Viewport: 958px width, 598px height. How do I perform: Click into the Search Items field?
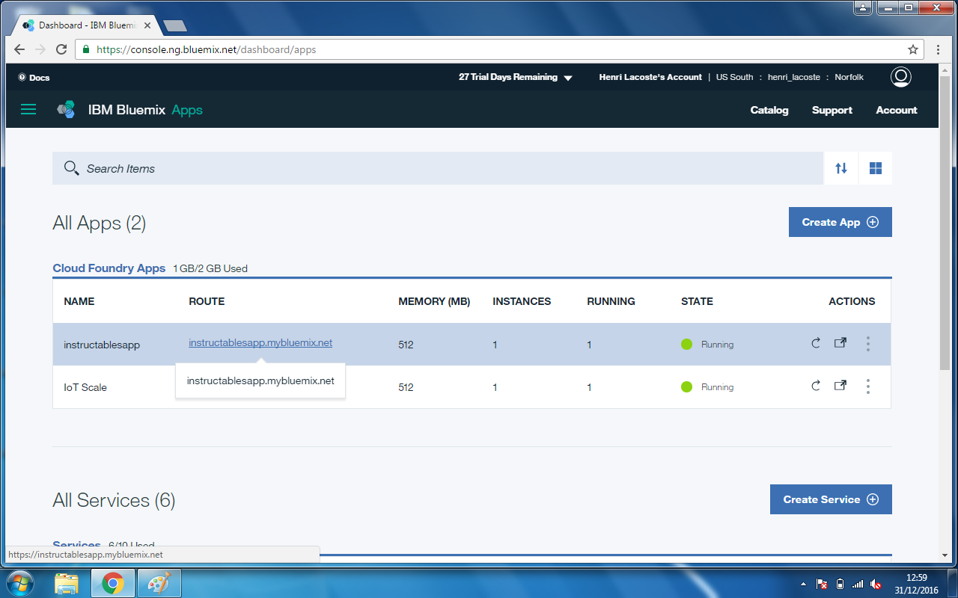coord(438,168)
